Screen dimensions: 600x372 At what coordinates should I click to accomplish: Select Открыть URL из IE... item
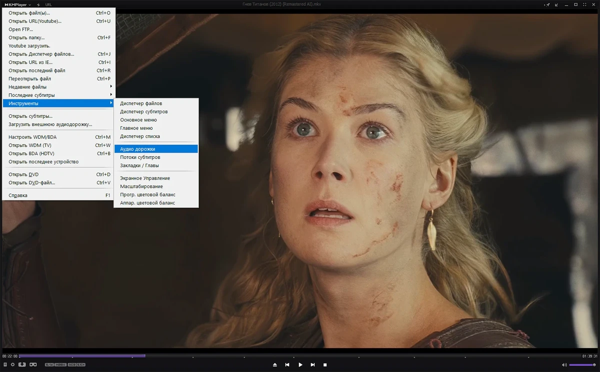[x=59, y=62]
